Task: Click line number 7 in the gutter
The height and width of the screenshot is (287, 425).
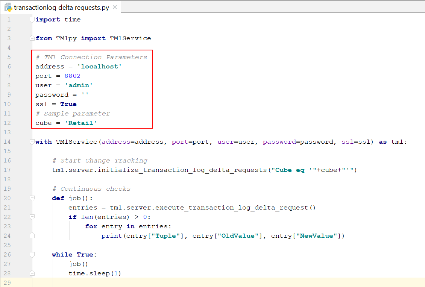Action: pyautogui.click(x=9, y=76)
